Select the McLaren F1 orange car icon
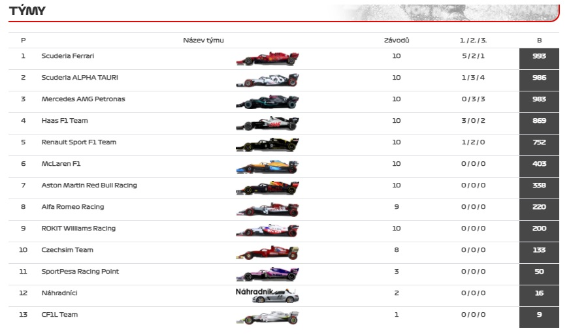Viewport: 571px width, 335px height. [267, 167]
